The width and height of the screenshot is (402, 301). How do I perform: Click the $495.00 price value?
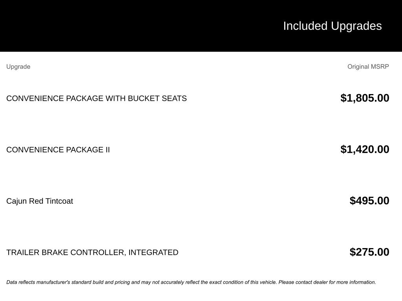(x=369, y=201)
